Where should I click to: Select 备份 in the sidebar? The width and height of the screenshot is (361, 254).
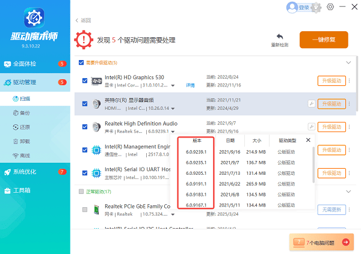click(x=25, y=112)
